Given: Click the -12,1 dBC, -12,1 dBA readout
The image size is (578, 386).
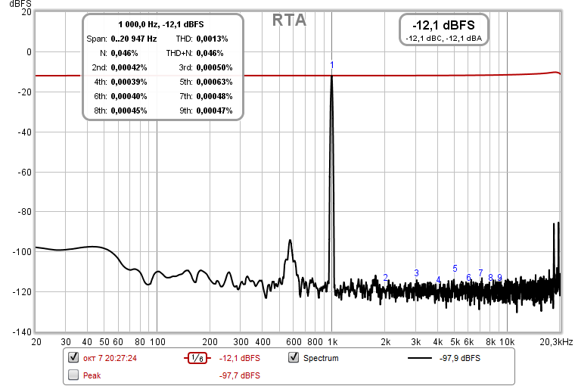Looking at the screenshot, I should coord(443,39).
